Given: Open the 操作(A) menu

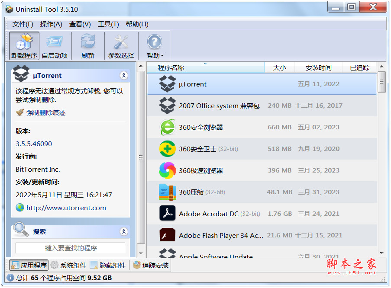Looking at the screenshot, I should (x=51, y=24).
